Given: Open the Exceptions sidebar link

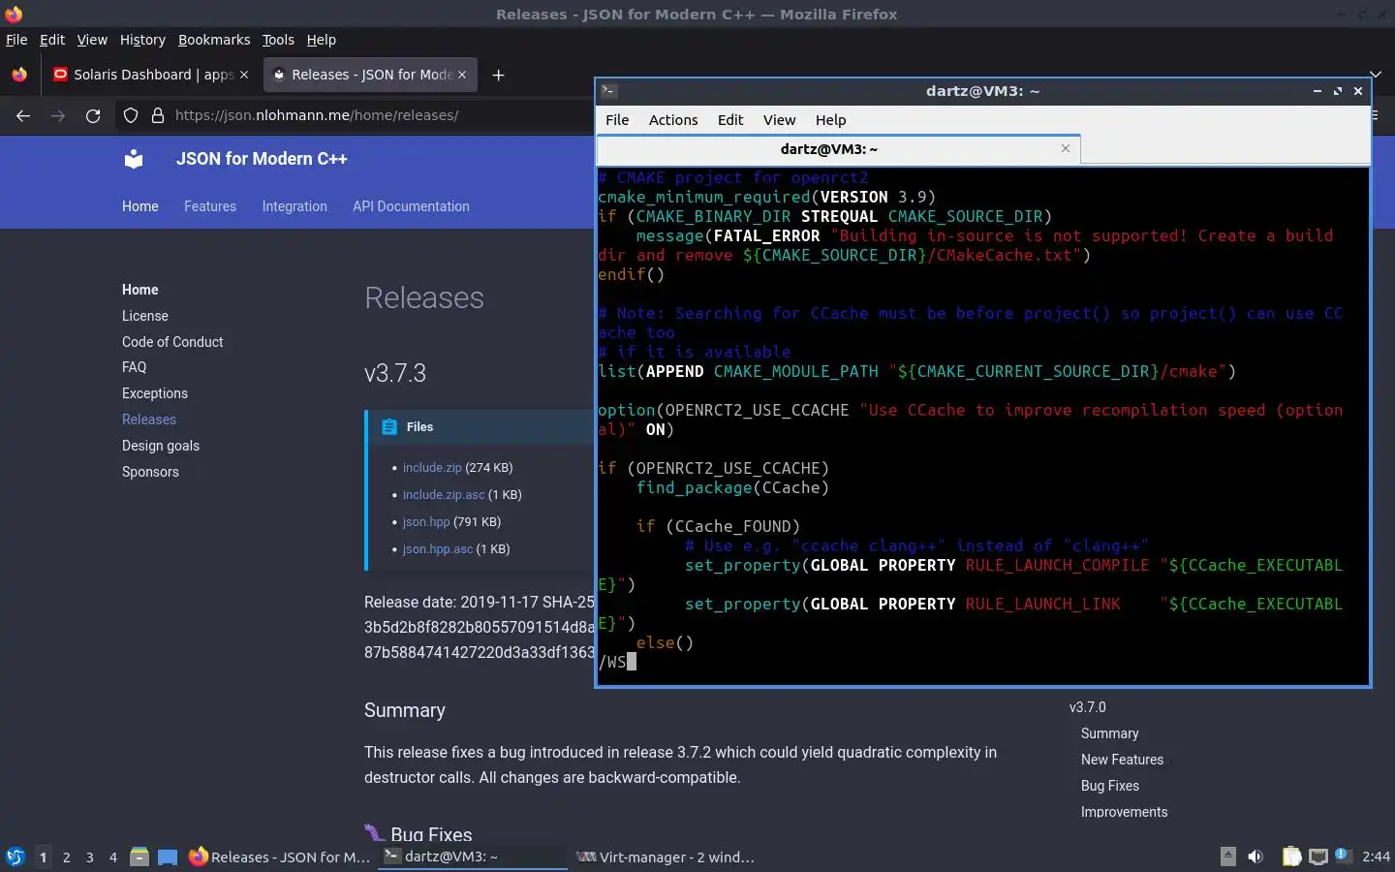Looking at the screenshot, I should 155,393.
